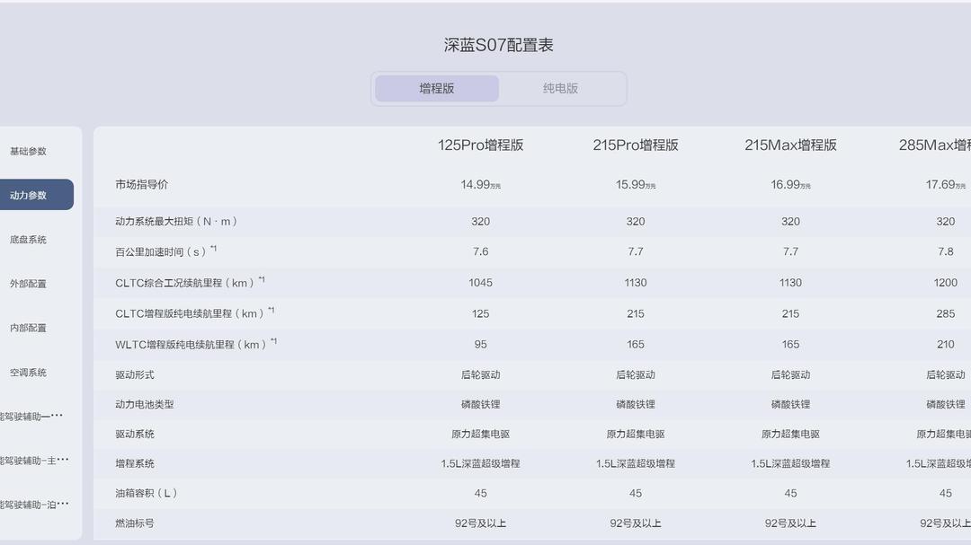Open the 底盘系统 category
Viewport: 971px width, 545px height.
tap(28, 239)
